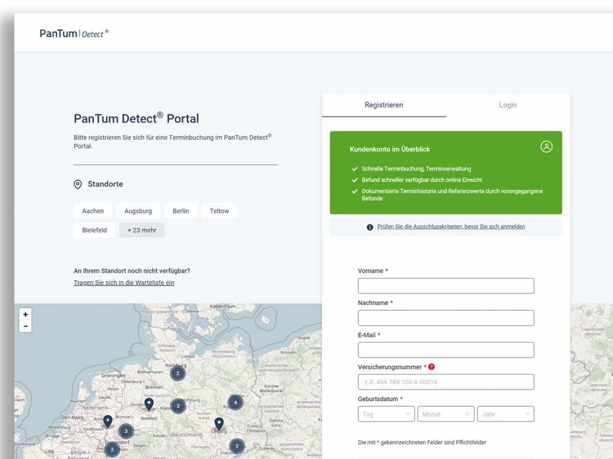
Task: Open the 'Tragen Sie sich in die Warteliste ein' link
Action: pos(124,283)
